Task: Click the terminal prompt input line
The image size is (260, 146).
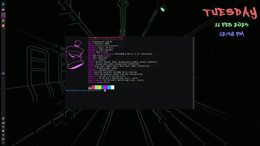Action: [x=86, y=91]
